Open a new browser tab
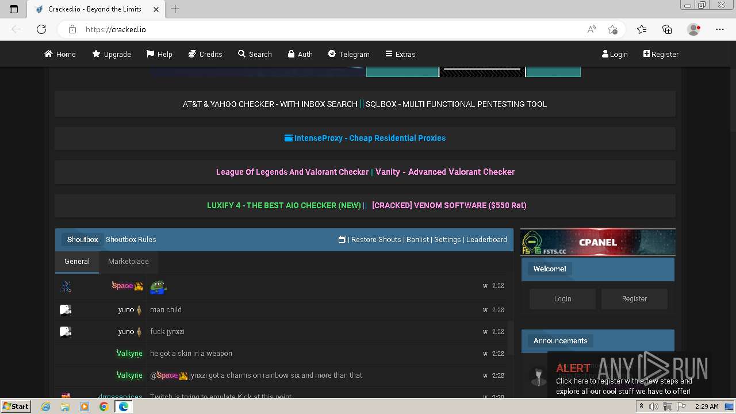The image size is (736, 414). point(175,9)
